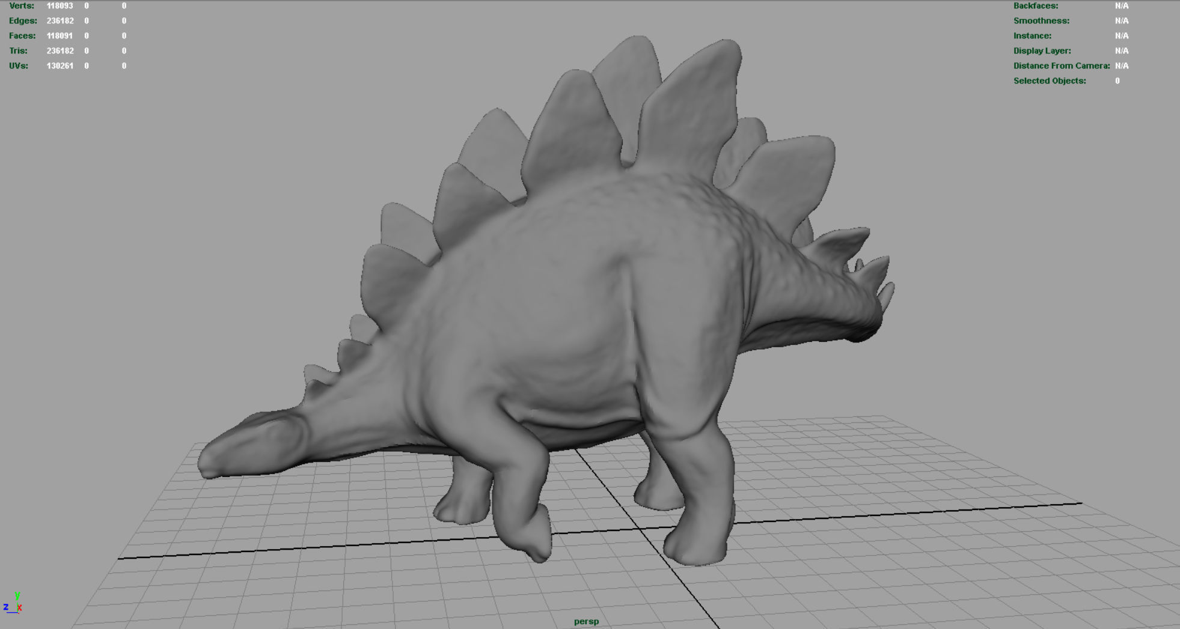Click the UV count value "130261"
Screen dimensions: 1180x629
point(60,66)
